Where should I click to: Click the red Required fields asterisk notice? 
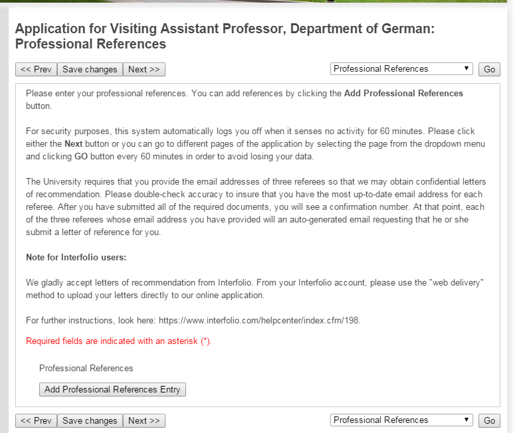coord(118,341)
